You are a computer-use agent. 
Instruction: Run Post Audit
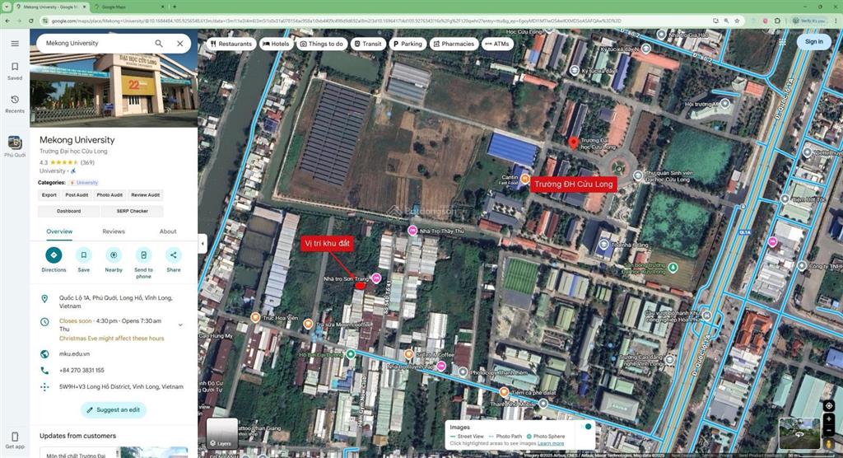pos(77,195)
